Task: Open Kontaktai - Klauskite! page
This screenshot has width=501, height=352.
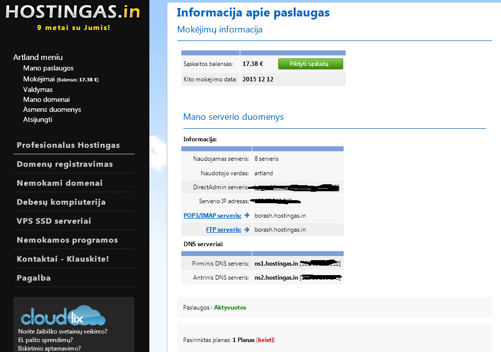Action: pos(63,259)
